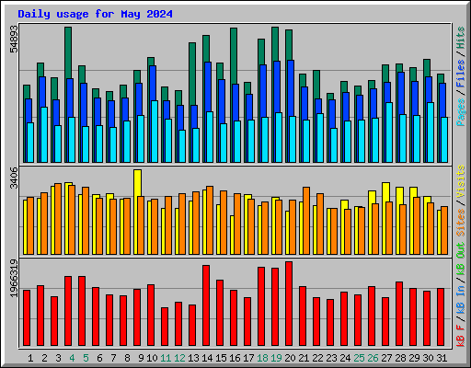Viewport: 471px width, 368px height.
Task: Click the 'kB Out' legend label
Action: pos(461,259)
